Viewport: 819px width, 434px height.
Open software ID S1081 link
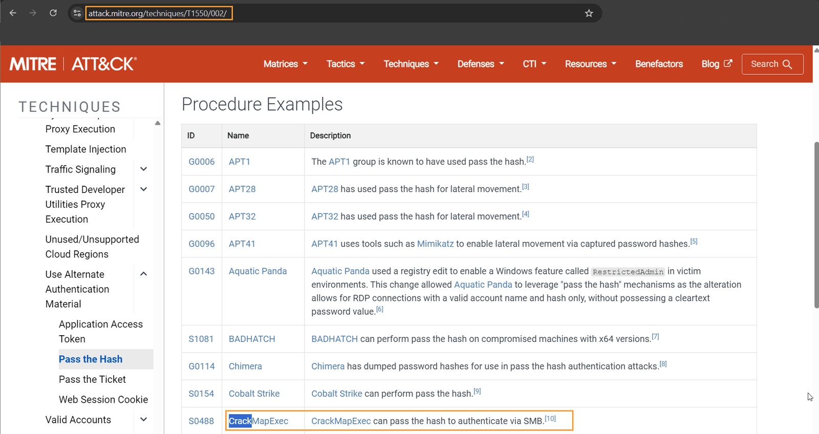point(201,339)
